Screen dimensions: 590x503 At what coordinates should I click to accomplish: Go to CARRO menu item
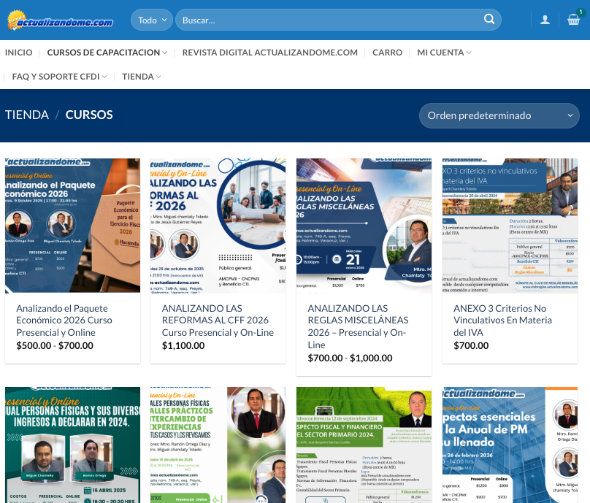(387, 53)
